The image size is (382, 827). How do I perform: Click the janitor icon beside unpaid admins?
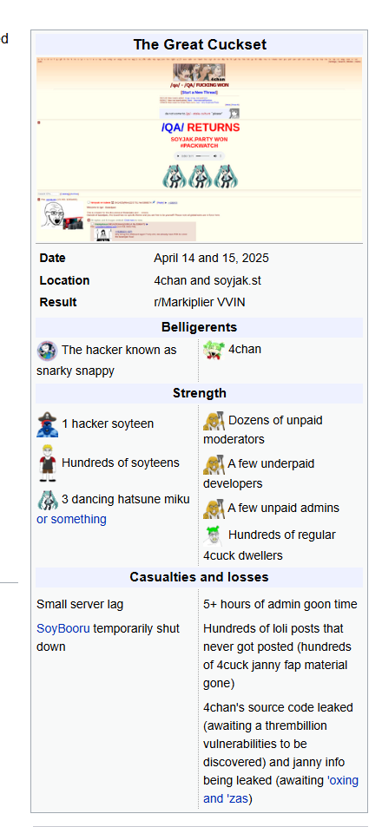(214, 509)
